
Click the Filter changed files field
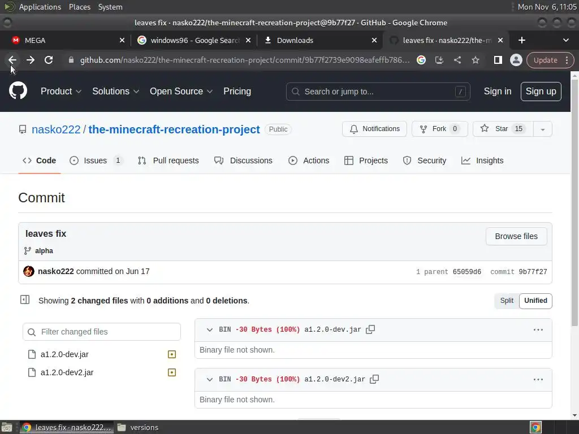tap(102, 332)
